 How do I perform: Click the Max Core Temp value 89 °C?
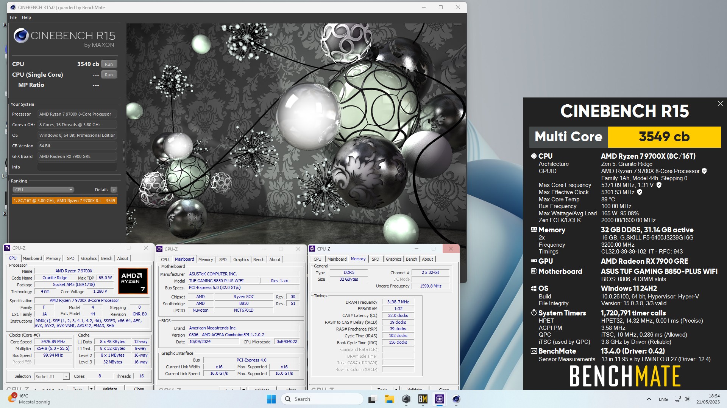(608, 199)
